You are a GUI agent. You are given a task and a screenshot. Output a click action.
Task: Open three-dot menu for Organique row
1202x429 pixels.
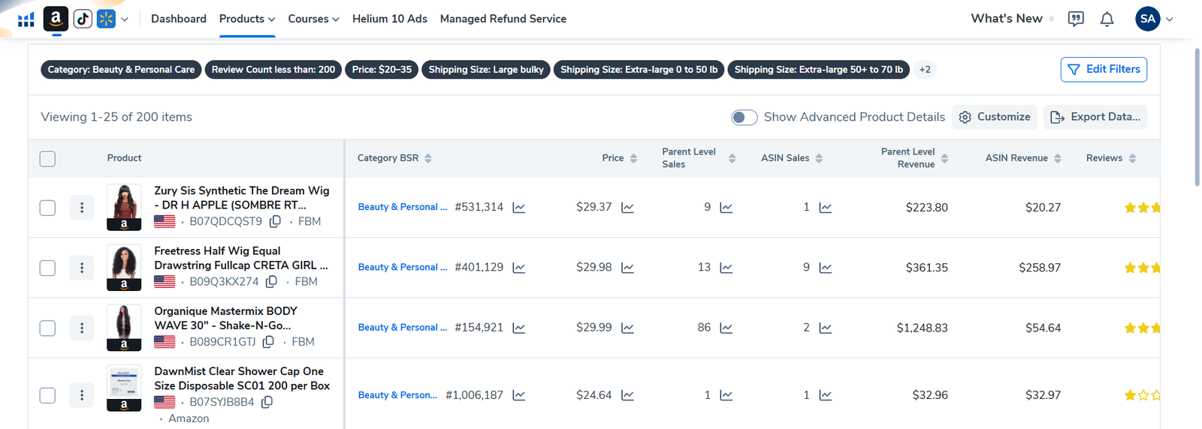(82, 328)
